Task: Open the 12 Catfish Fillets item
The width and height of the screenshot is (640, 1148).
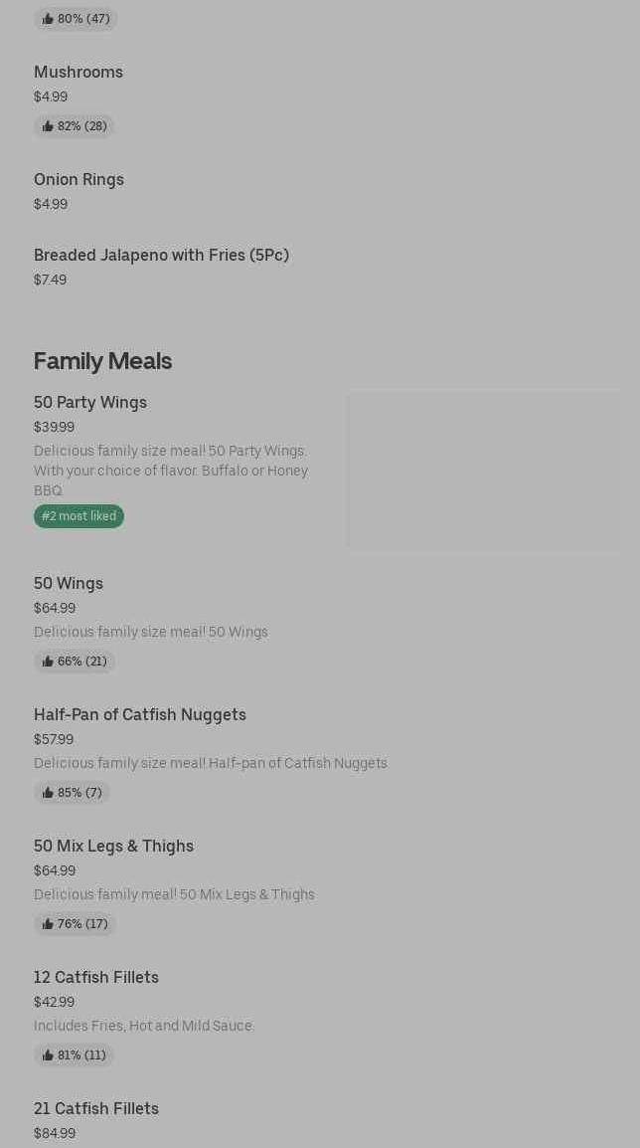Action: tap(96, 977)
